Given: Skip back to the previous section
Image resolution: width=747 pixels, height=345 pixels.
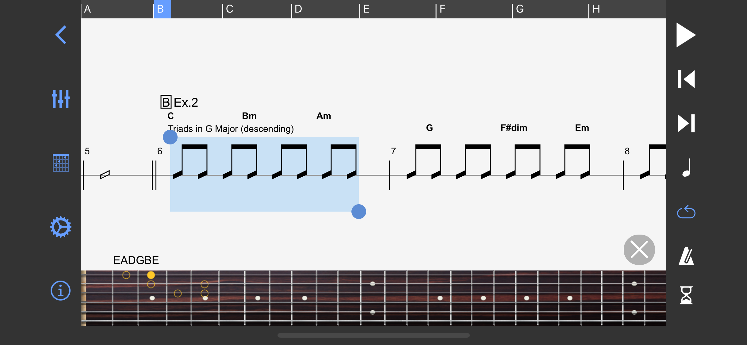Looking at the screenshot, I should click(x=686, y=79).
